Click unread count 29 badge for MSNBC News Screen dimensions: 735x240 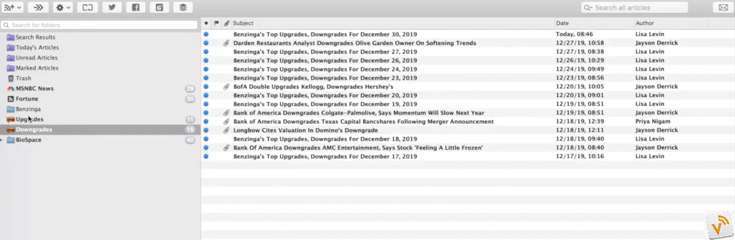[x=189, y=89]
